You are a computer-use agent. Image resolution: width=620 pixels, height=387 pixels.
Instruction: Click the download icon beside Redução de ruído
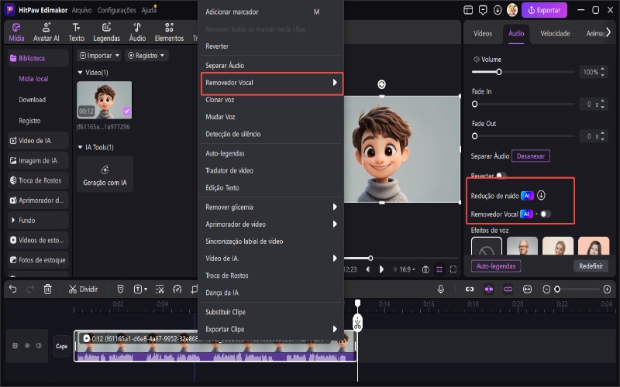pos(542,196)
